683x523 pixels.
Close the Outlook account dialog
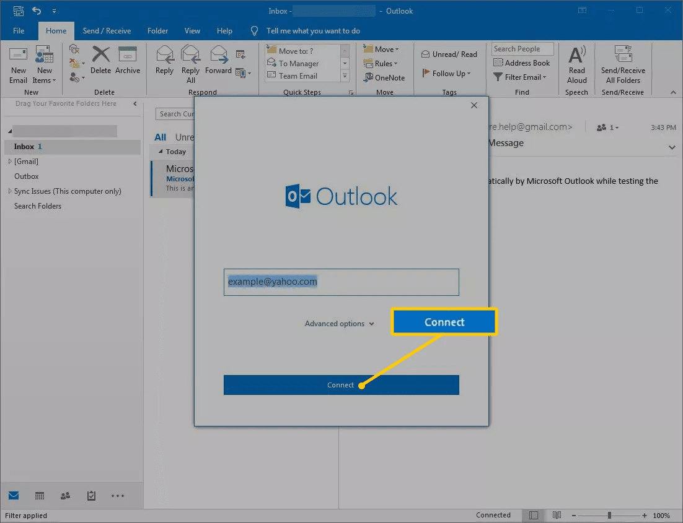coord(474,105)
